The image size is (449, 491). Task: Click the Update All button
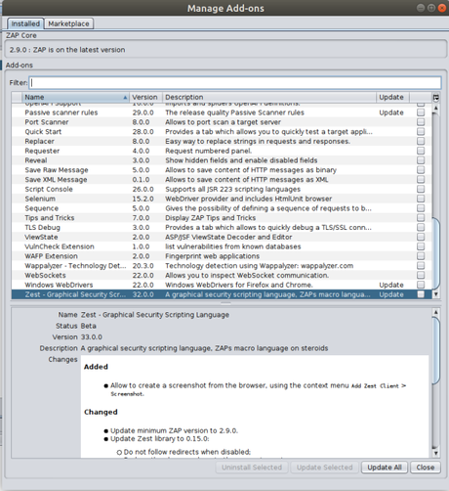point(385,468)
